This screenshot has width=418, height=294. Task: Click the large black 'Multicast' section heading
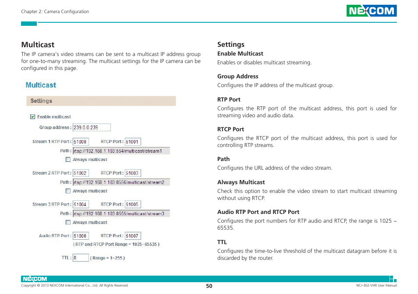pos(38,45)
